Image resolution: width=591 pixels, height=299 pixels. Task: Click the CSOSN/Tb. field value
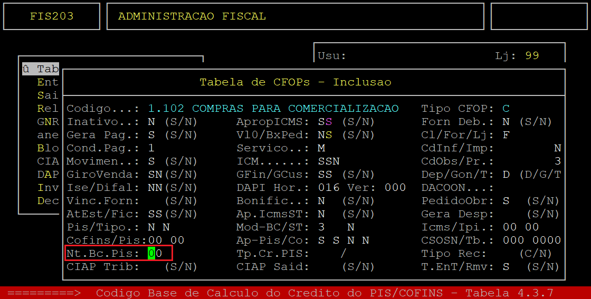coord(531,240)
